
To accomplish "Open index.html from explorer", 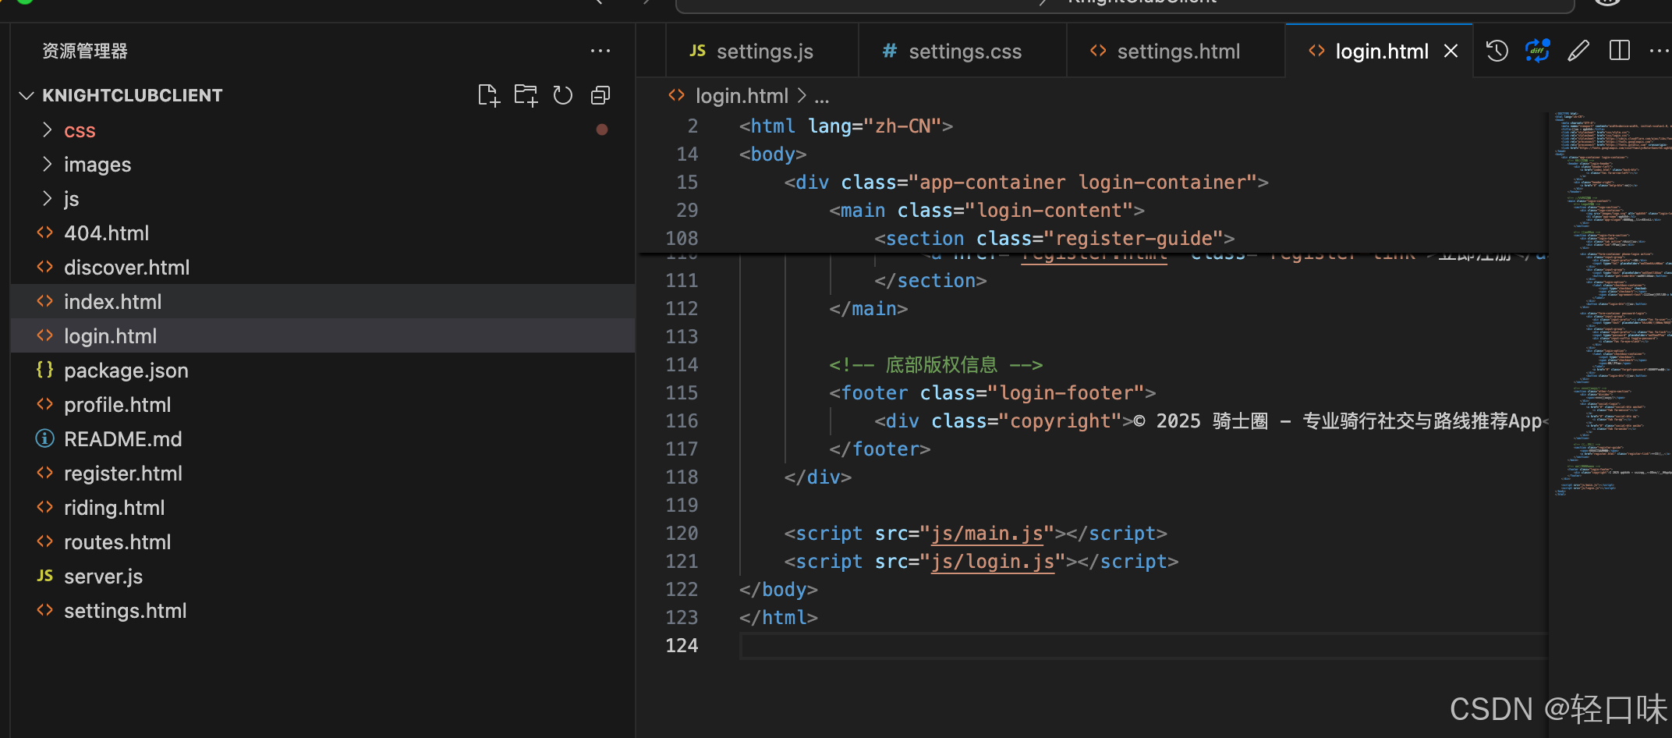I will click(x=323, y=302).
